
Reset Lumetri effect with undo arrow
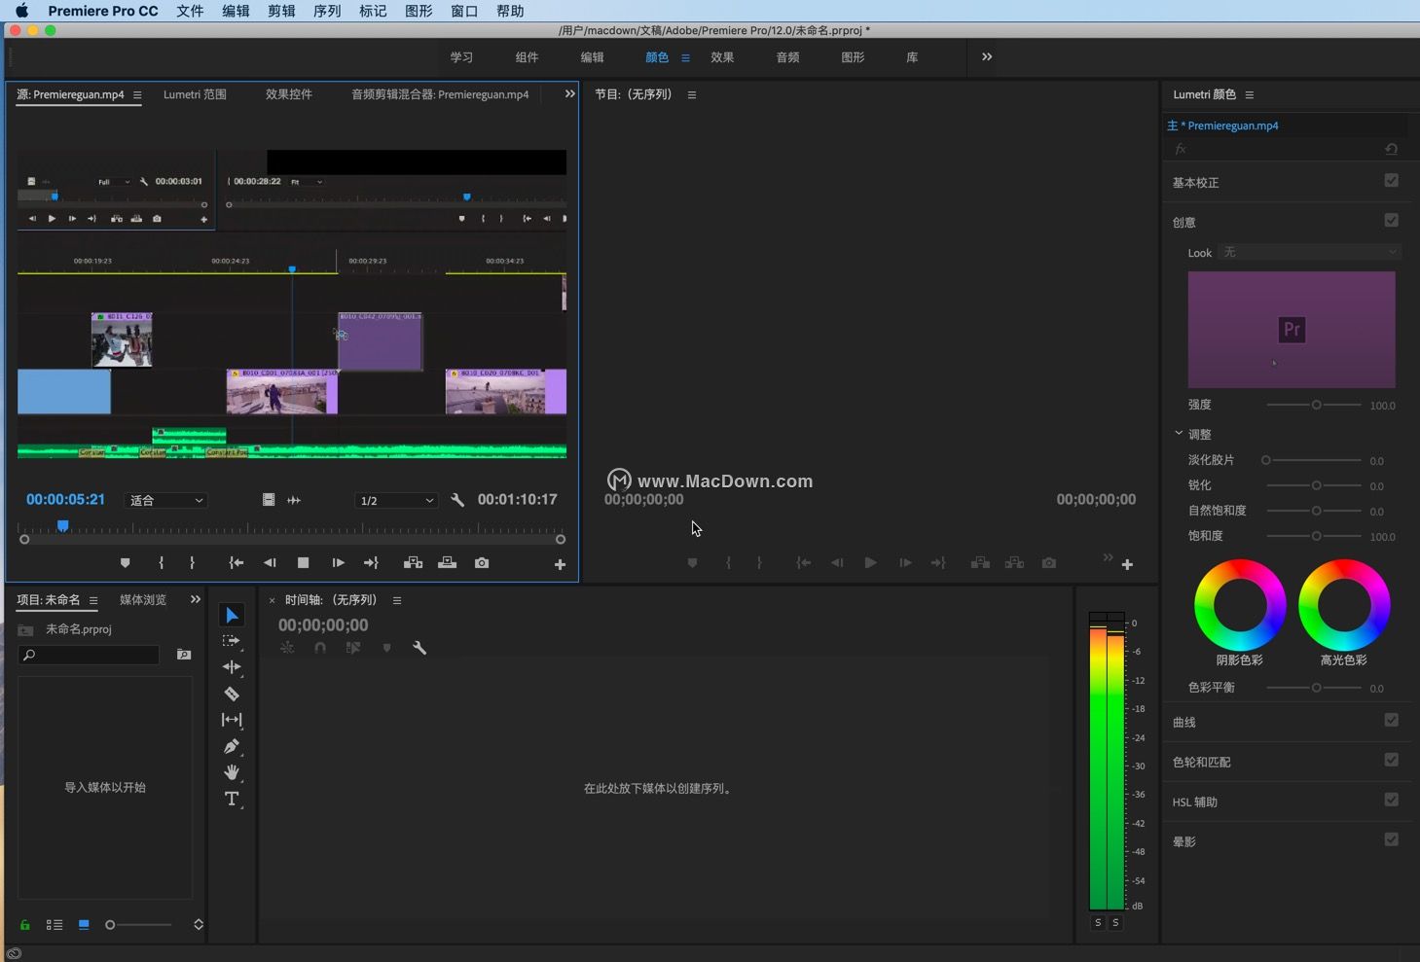tap(1391, 149)
